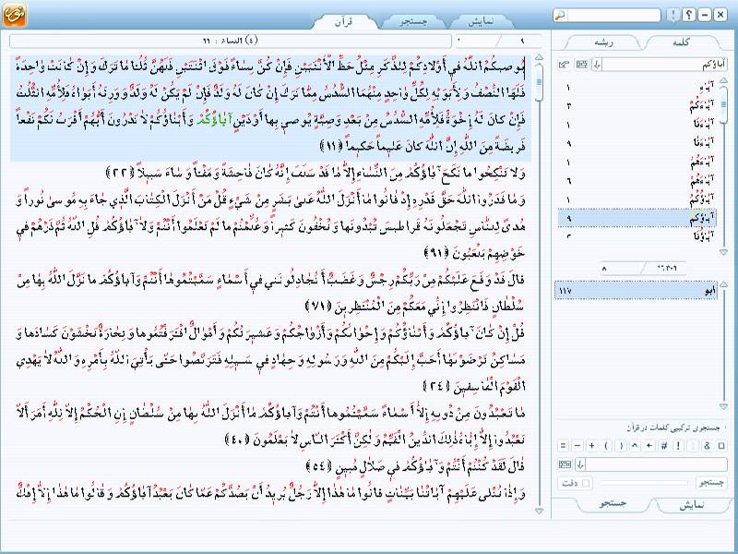Click the word list scrollbar thumb
Image resolution: width=738 pixels, height=554 pixels.
coord(724,104)
